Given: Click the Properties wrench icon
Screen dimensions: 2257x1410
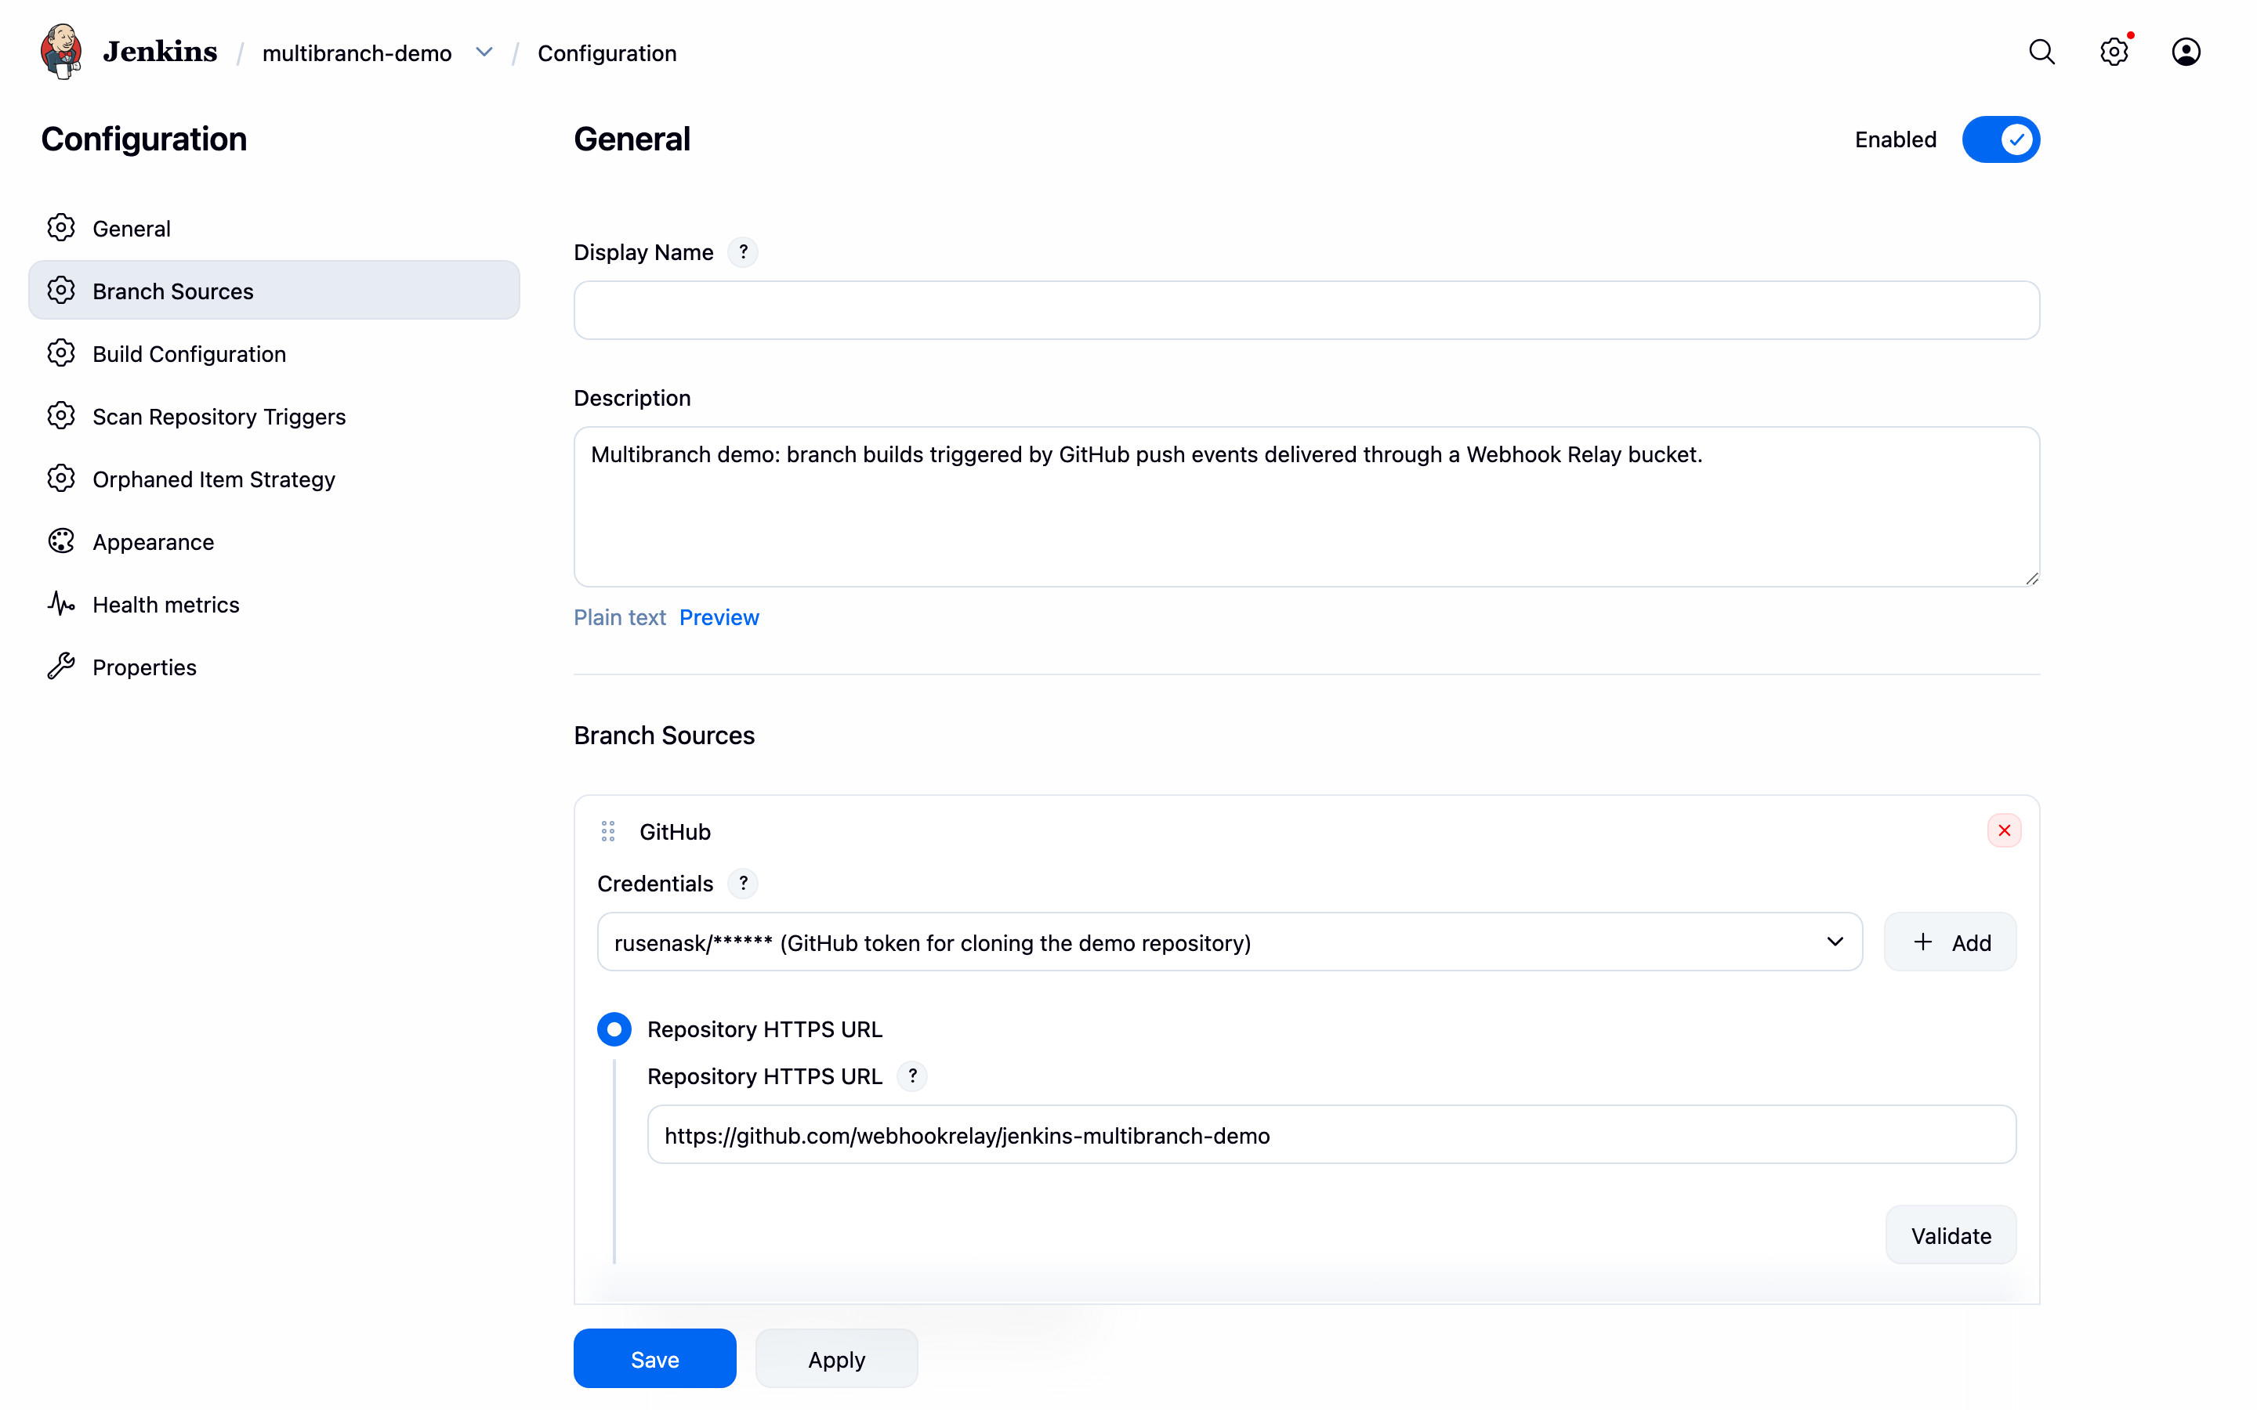Looking at the screenshot, I should [x=62, y=667].
